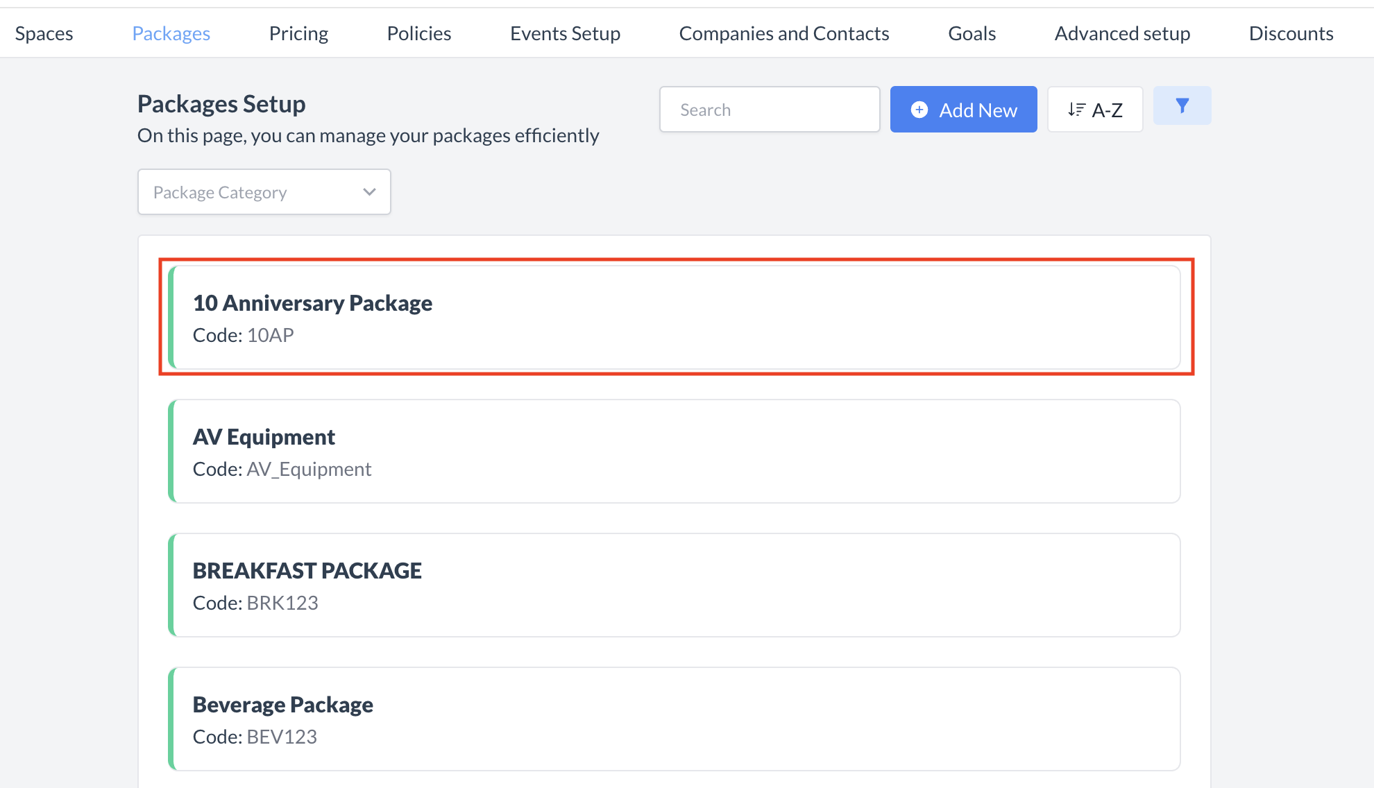Click the Add New button
Image resolution: width=1374 pixels, height=788 pixels.
[963, 109]
